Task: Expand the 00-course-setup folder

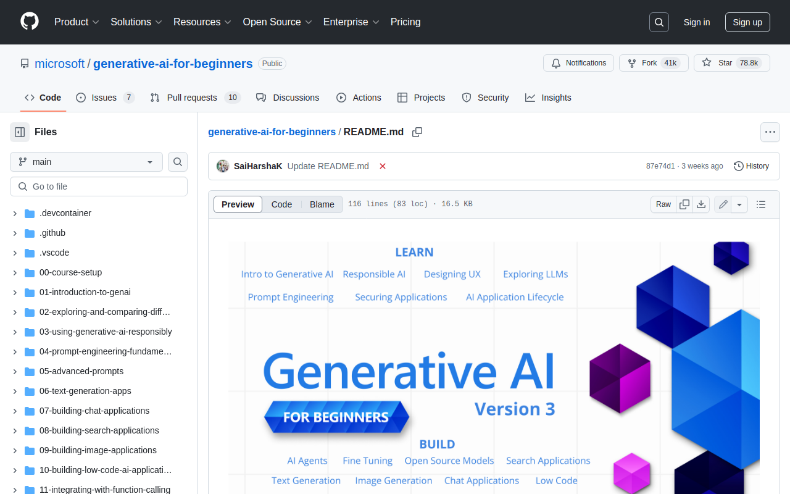Action: [x=15, y=272]
